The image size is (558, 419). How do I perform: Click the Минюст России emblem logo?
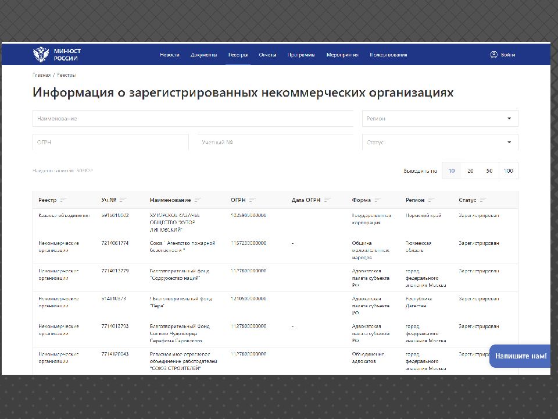[x=41, y=55]
